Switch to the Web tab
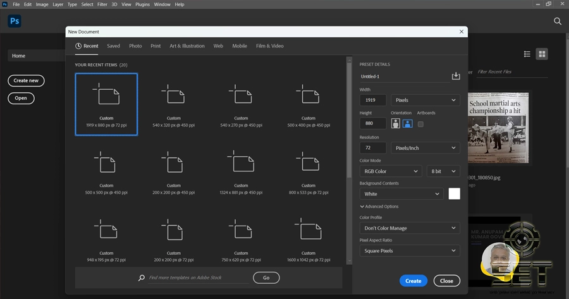 pos(218,46)
